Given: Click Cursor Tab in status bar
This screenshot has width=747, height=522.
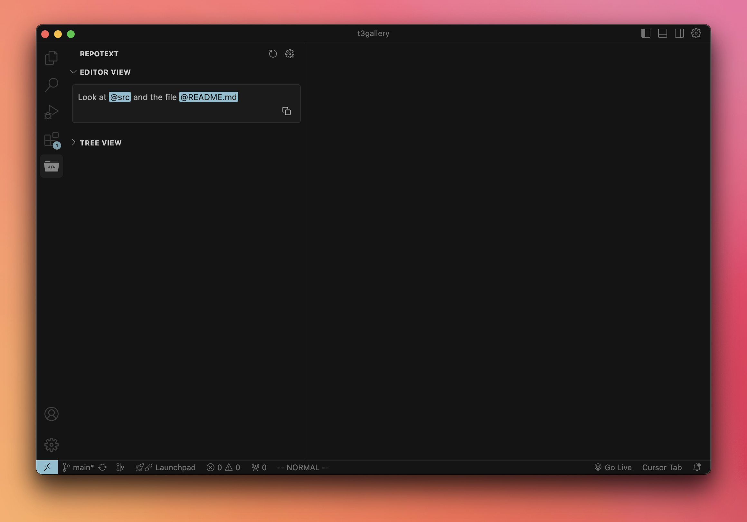Looking at the screenshot, I should [661, 467].
